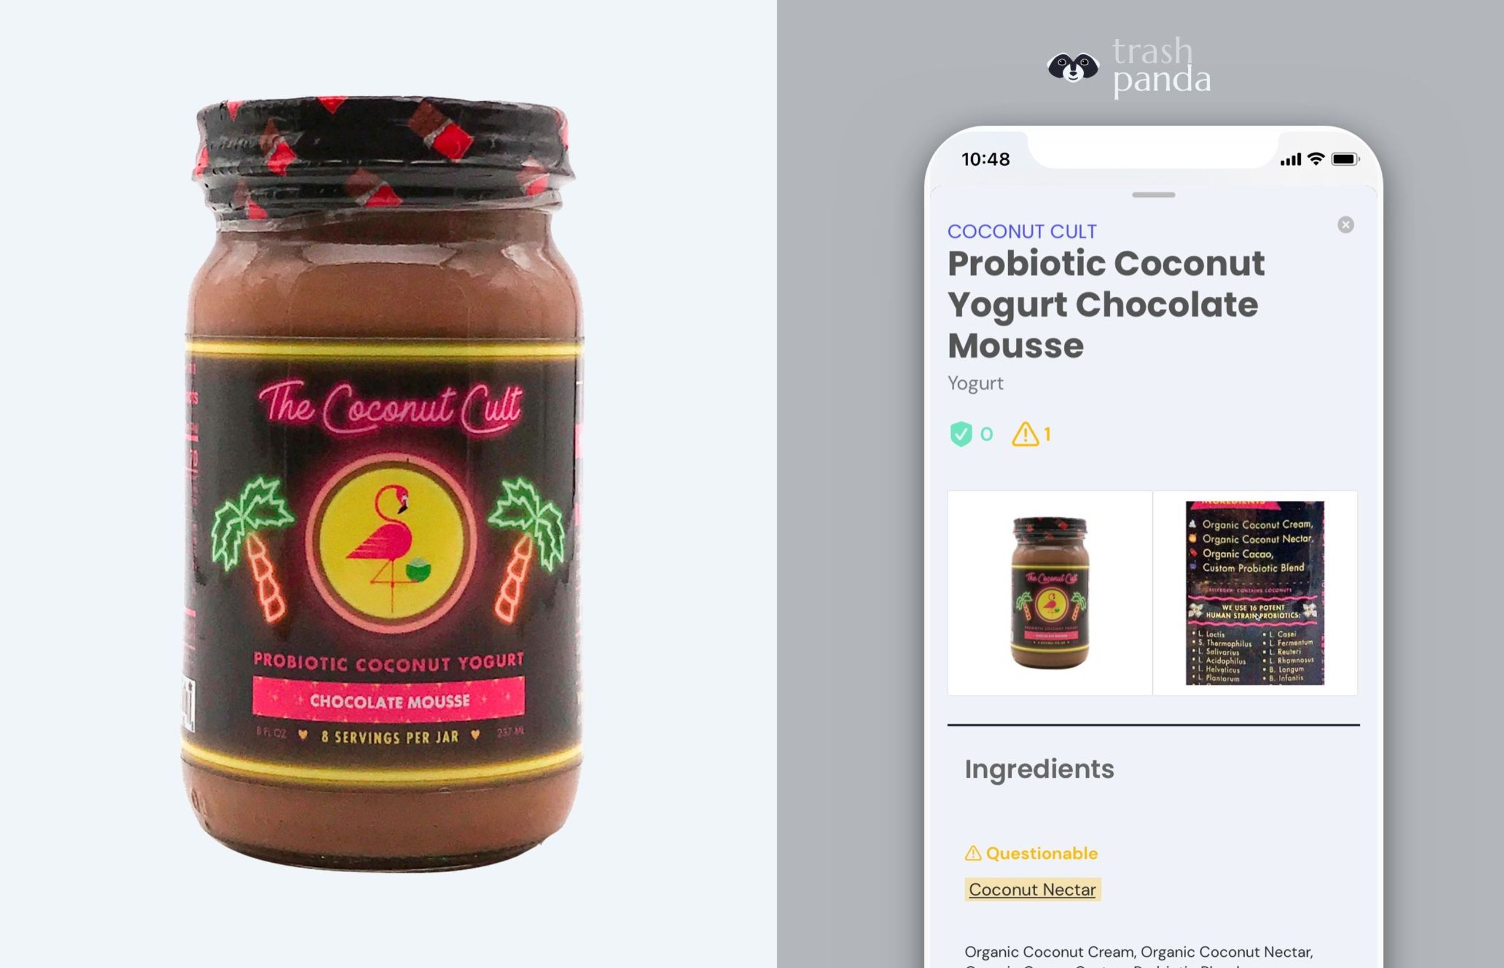Click the trash panda wordmark text
The image size is (1504, 968).
pyautogui.click(x=1161, y=66)
